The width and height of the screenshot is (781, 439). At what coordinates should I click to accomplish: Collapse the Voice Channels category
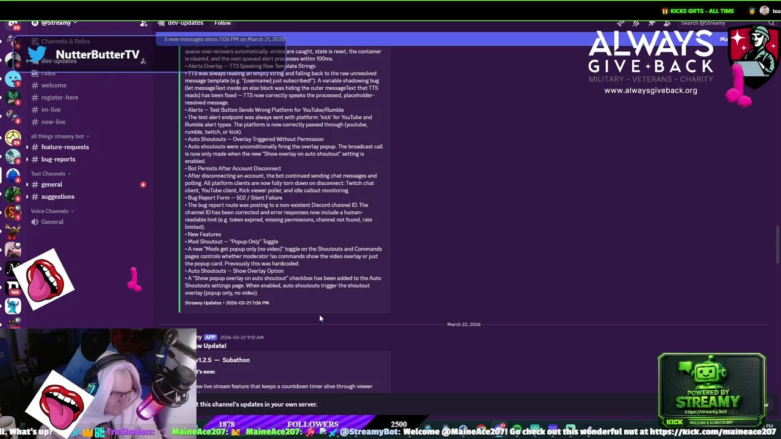(x=52, y=211)
